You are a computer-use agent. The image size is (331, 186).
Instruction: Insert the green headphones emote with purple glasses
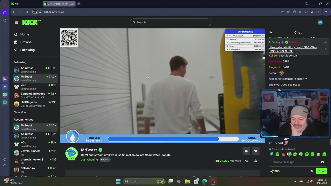289,154
